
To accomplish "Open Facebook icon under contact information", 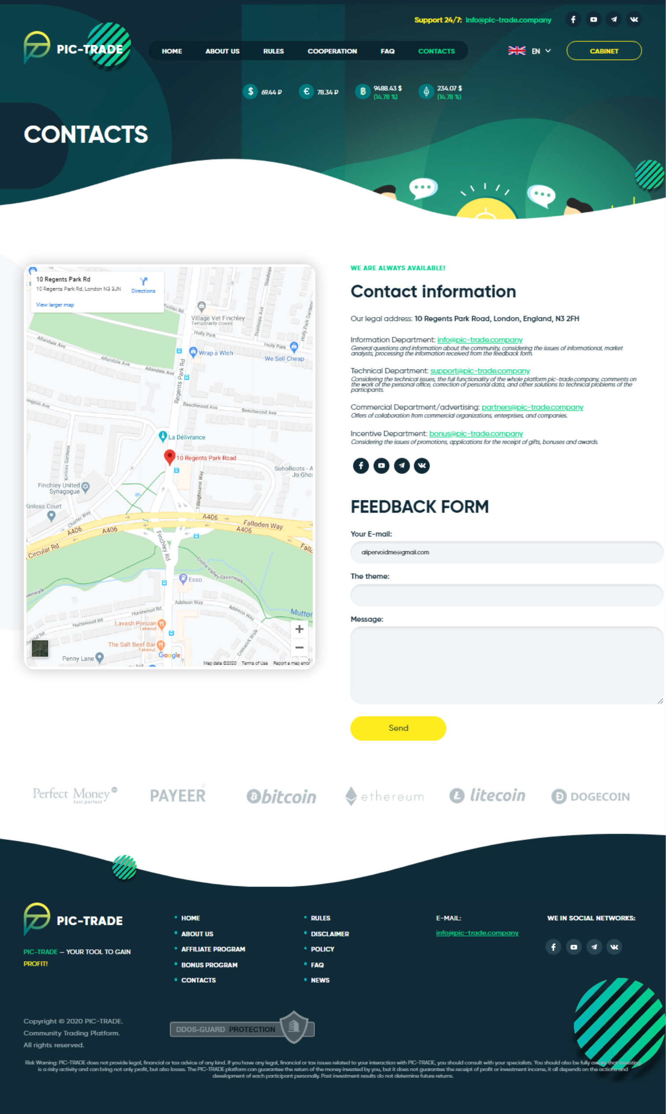I will 361,466.
